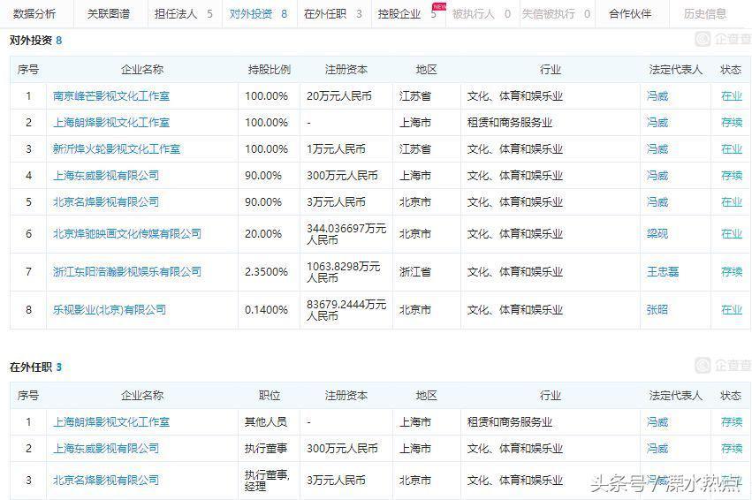Open 上海朗烽影视文化工作室 in 在外任职 table
752x500 pixels.
(111, 422)
